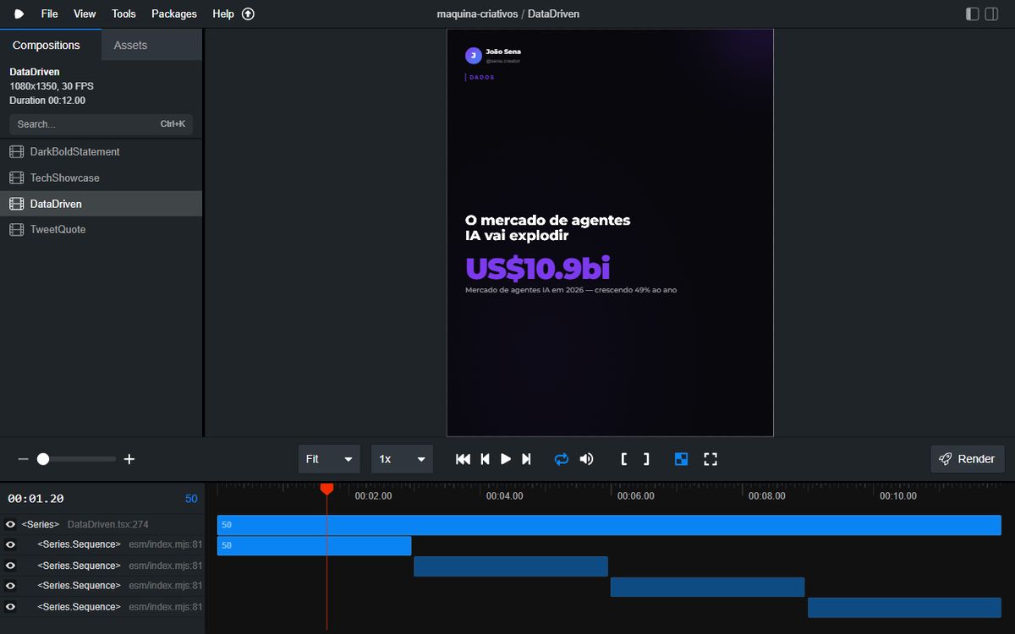
Task: Click the João Sena avatar in preview
Action: click(474, 56)
